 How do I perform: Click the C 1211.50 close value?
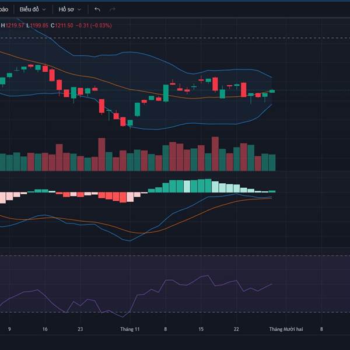pyautogui.click(x=62, y=26)
